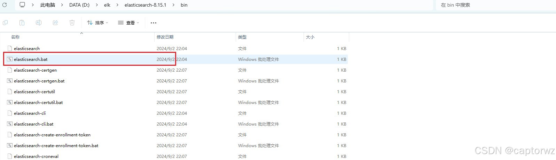Click the date of elasticsearch-certgen.bat row
This screenshot has height=160, width=556.
[172, 81]
